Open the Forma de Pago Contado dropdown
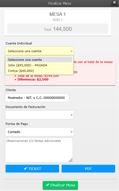 tap(40, 132)
